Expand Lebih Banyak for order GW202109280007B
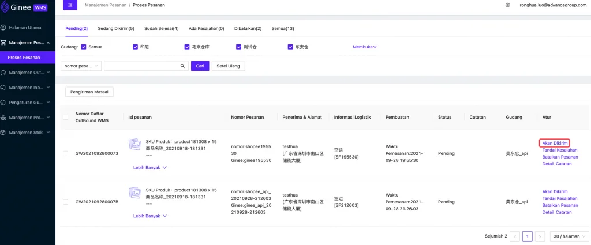This screenshot has width=591, height=245. coord(150,216)
